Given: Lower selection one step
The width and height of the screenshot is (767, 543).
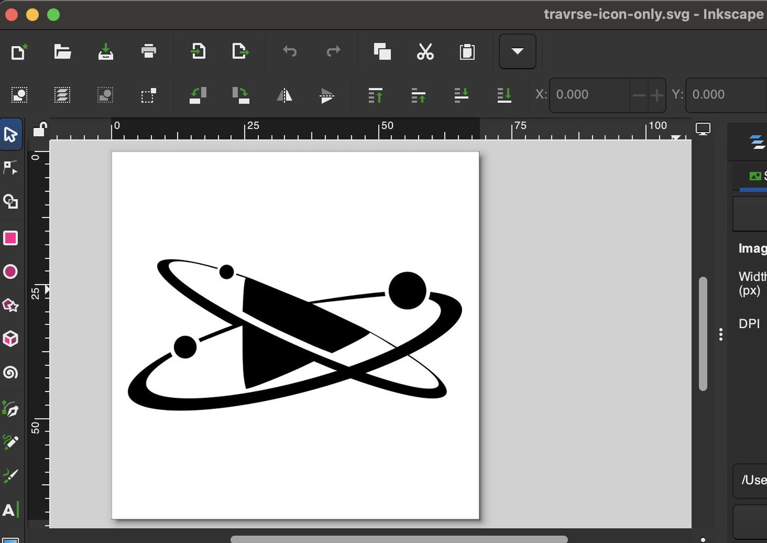Looking at the screenshot, I should pos(461,95).
